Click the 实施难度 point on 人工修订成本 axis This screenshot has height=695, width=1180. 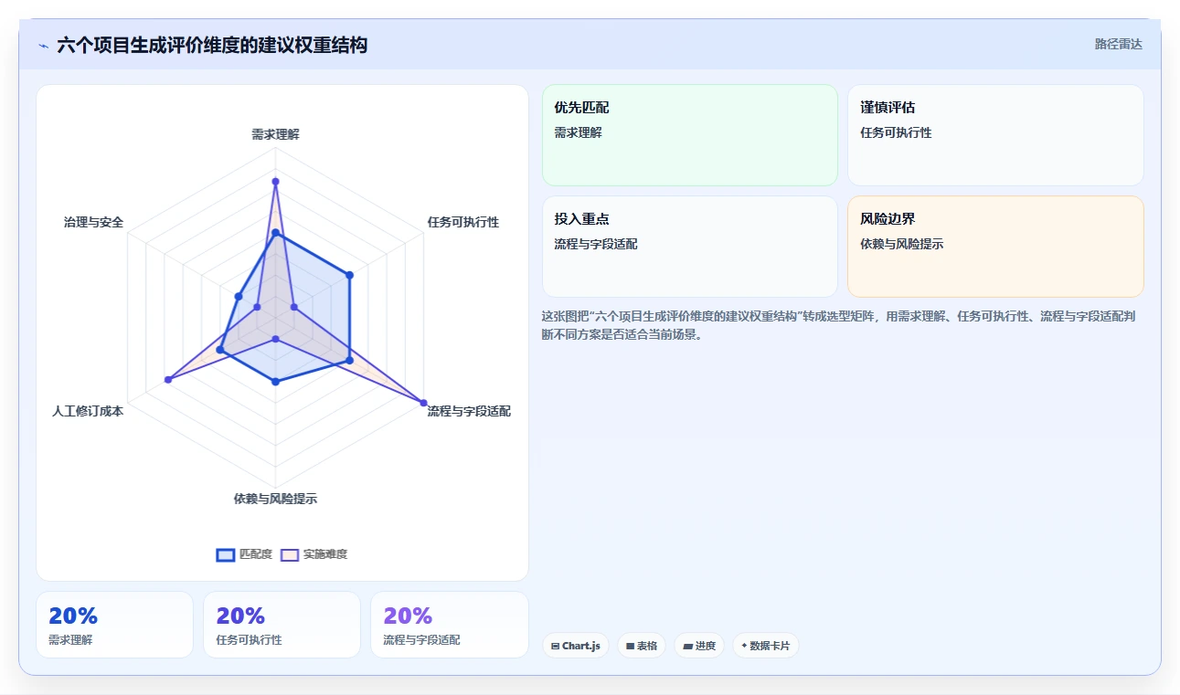click(167, 379)
